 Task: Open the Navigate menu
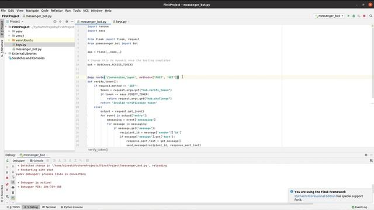[x=32, y=10]
